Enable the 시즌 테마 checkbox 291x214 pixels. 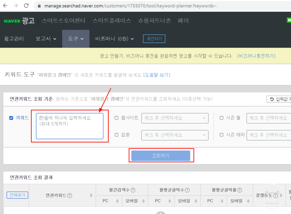222,135
